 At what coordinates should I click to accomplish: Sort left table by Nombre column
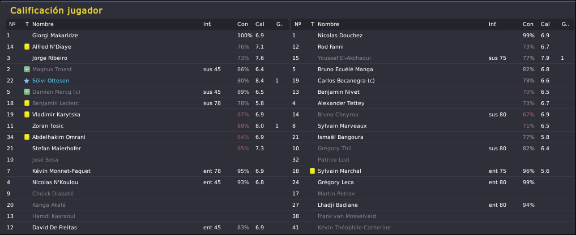42,24
